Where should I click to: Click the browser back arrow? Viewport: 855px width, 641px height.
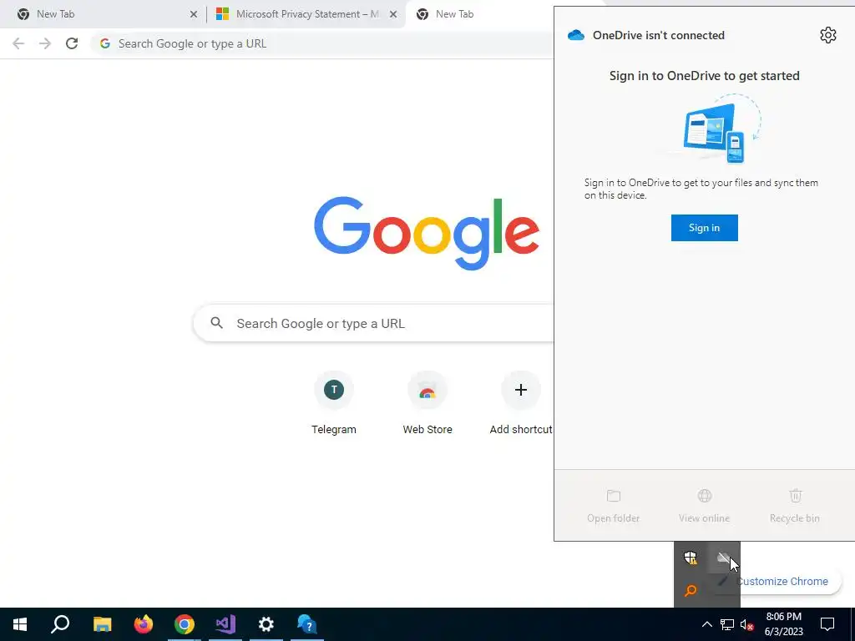point(18,43)
